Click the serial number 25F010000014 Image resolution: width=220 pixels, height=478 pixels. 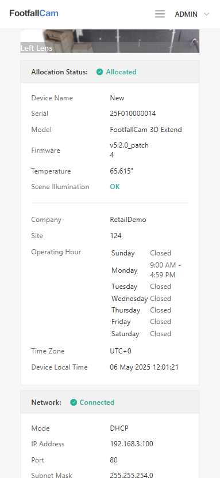tap(133, 114)
